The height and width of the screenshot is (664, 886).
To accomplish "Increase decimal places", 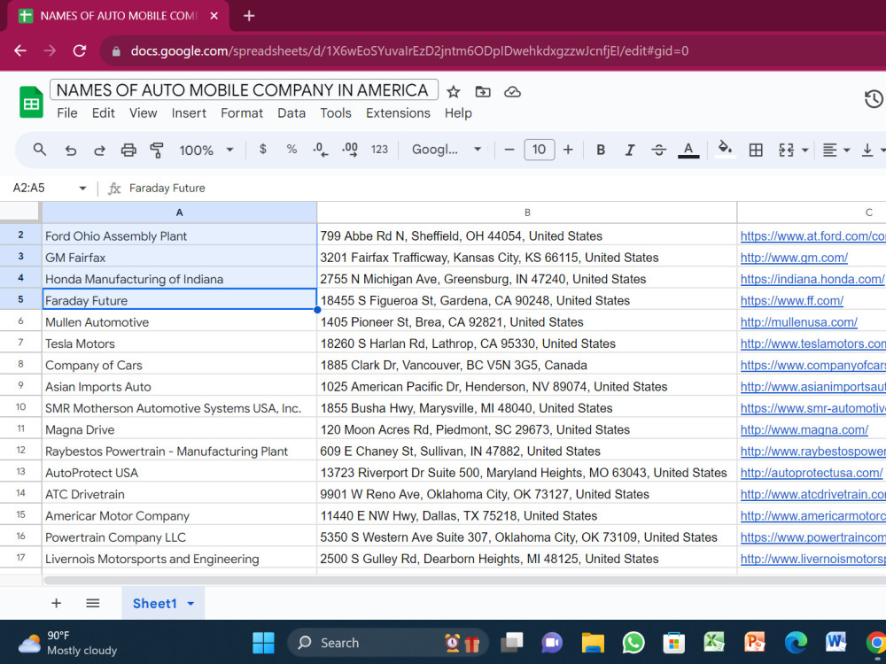I will [x=350, y=150].
